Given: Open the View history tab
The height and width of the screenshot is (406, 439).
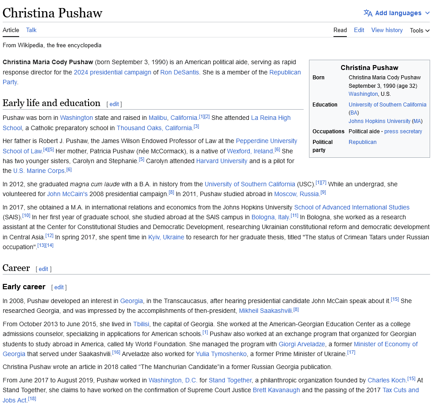Looking at the screenshot, I should click(x=387, y=30).
